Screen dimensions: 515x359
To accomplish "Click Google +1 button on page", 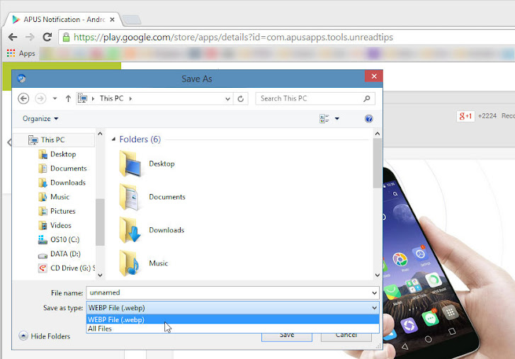I will point(465,116).
